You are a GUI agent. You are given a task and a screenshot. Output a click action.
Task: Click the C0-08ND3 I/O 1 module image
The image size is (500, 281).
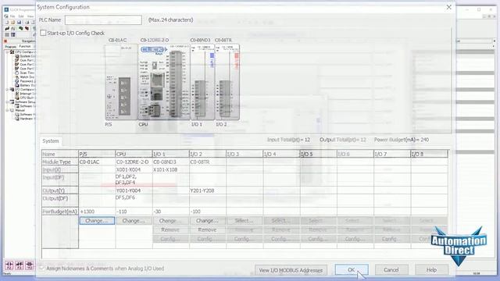pyautogui.click(x=202, y=82)
